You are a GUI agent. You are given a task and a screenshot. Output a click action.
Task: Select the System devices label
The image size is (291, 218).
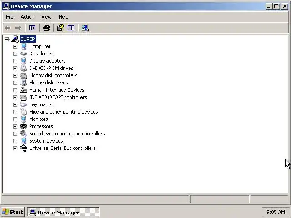coord(46,141)
